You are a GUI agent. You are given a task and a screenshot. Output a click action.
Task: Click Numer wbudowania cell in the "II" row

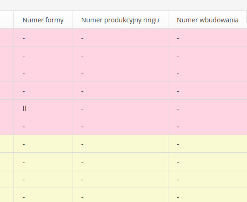207,108
